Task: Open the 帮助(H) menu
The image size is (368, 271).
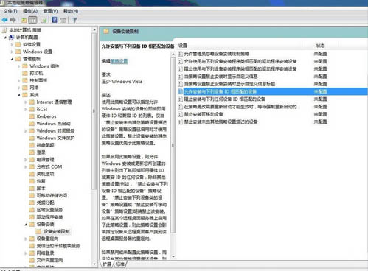Action: click(x=71, y=11)
